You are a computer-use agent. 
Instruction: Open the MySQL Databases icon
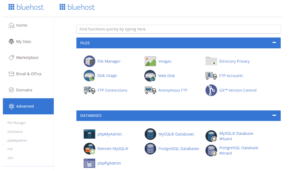click(x=150, y=134)
